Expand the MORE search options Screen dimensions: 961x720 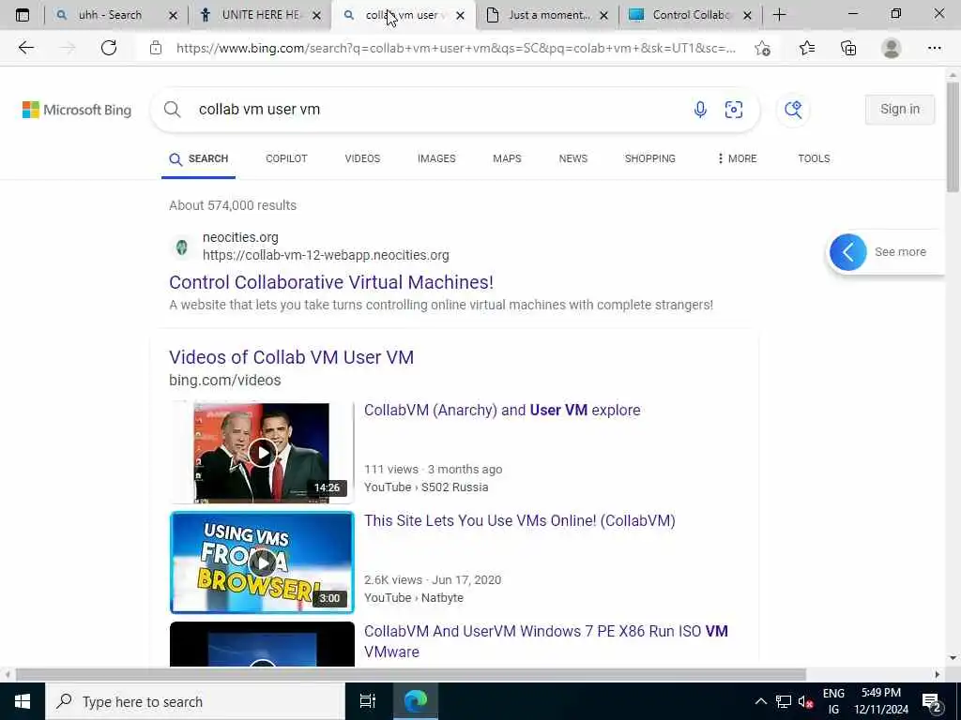[738, 158]
